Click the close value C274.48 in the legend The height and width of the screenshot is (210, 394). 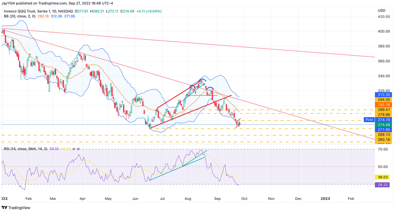[127, 11]
